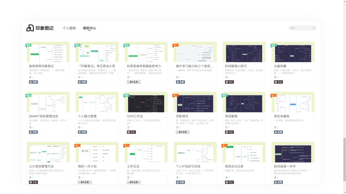Screen dimensions: 346x194
Task: Open the 我的一天计划 thumbnail
Action: (97, 152)
